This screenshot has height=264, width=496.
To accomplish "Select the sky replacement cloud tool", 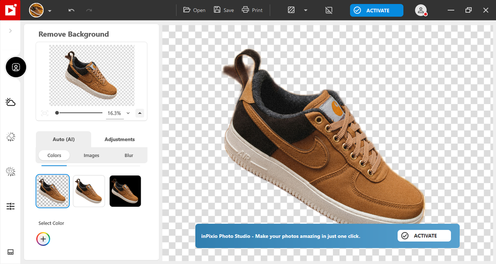I will pyautogui.click(x=10, y=102).
